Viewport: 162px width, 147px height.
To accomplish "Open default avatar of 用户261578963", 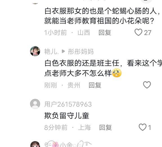I will pos(35,104).
